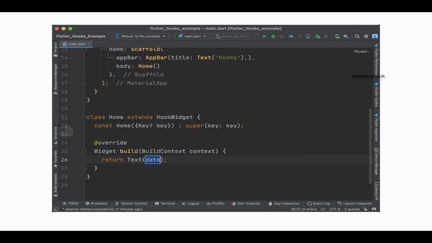Click the blue account avatar icon
432x243 pixels.
[375, 36]
